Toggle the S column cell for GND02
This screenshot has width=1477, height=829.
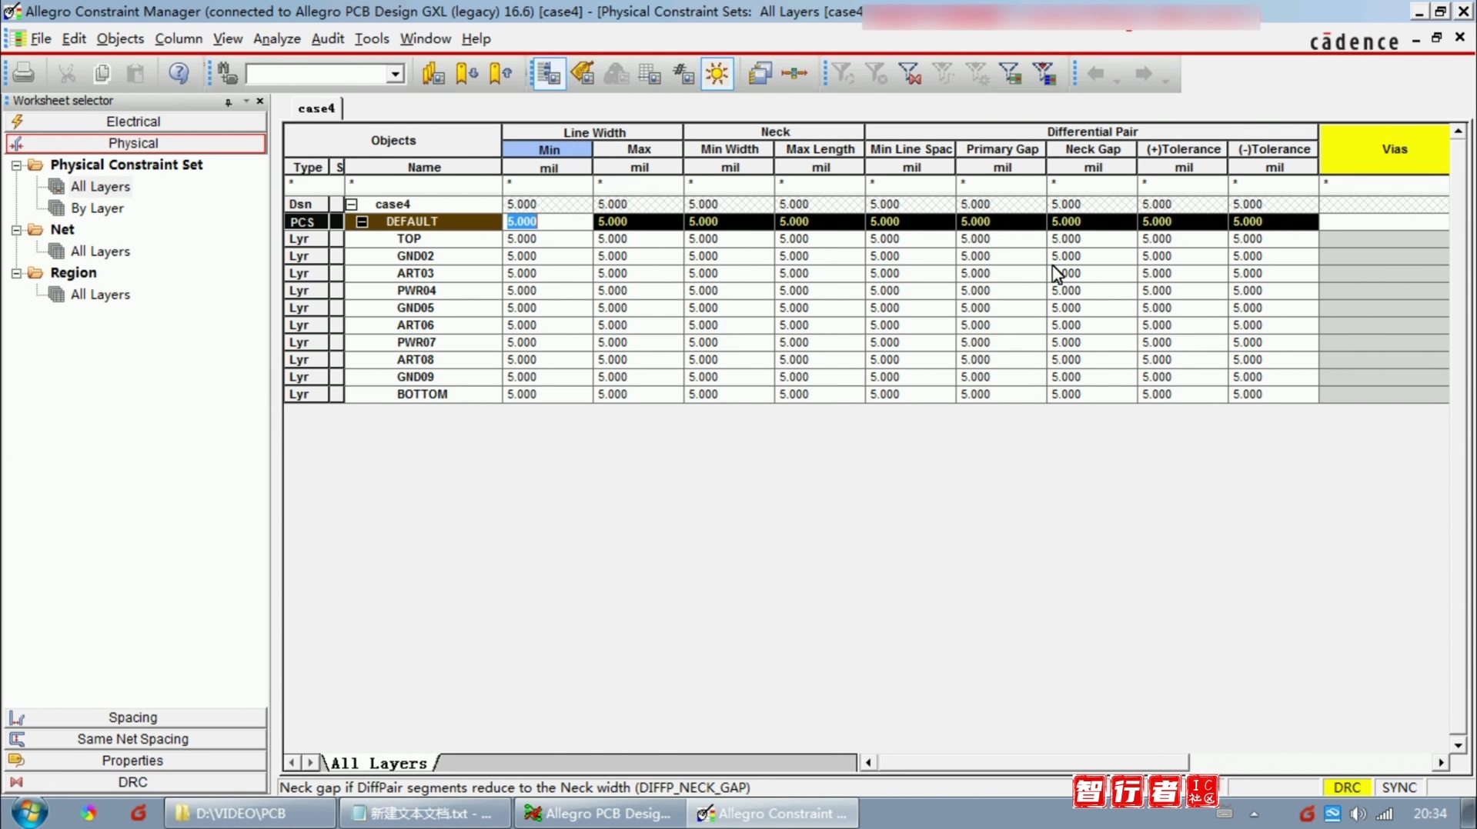[336, 256]
